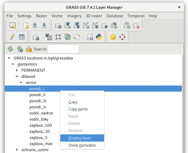
Task: Click the Load map layers into workspace icon
Action: tap(58, 25)
